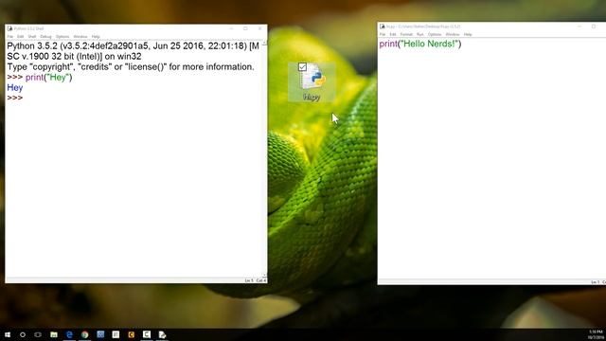Click the "Hey" output line in the shell
606x341 pixels.
coord(15,88)
